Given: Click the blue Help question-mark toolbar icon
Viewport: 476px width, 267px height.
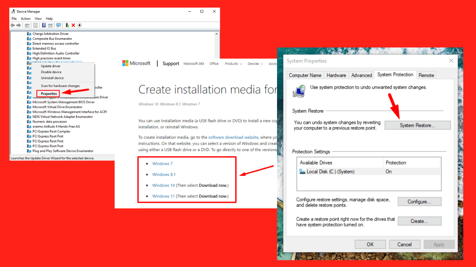Looking at the screenshot, I should coord(44,25).
